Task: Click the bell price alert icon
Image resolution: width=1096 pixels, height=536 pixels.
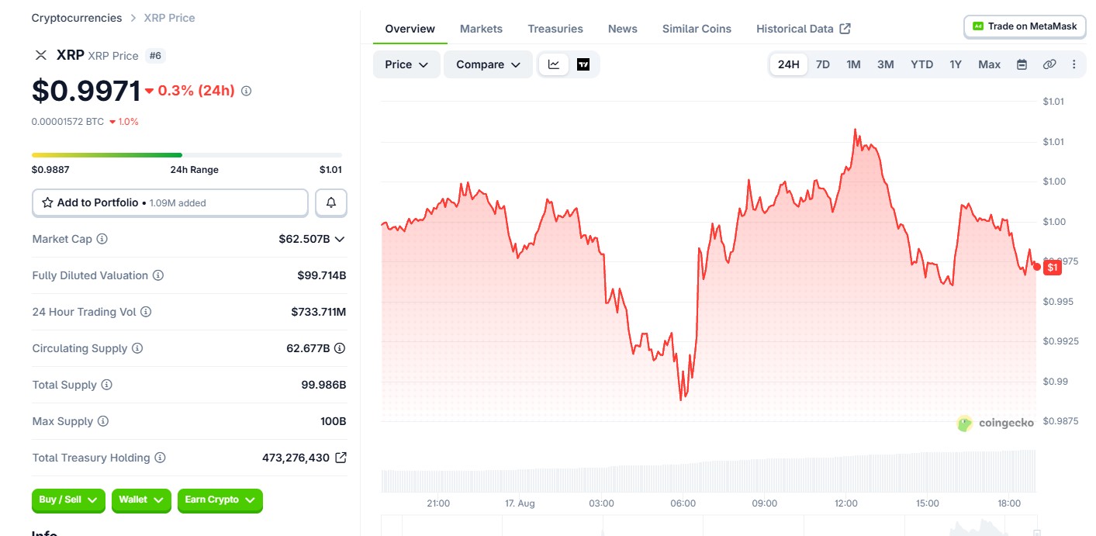Action: (331, 202)
